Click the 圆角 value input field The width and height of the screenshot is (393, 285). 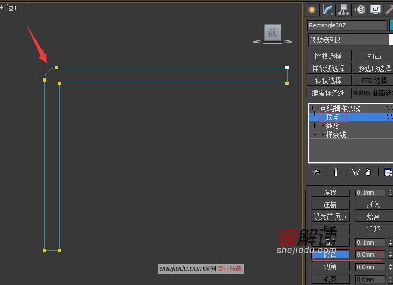coord(370,255)
